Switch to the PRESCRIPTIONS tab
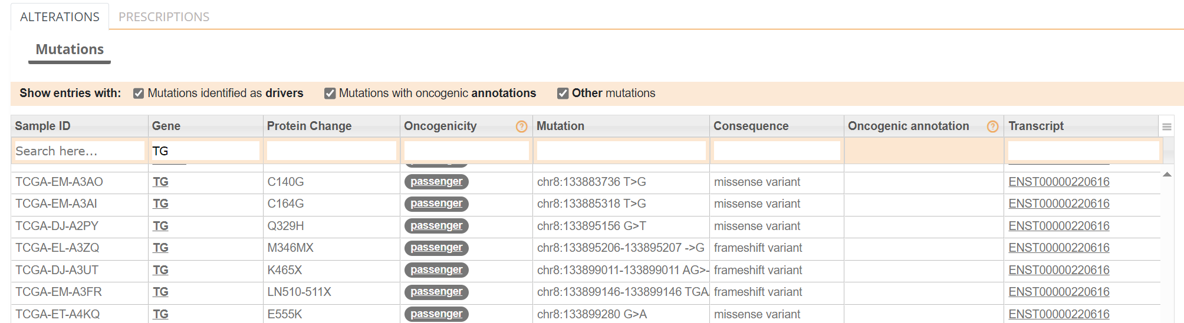The width and height of the screenshot is (1184, 323). tap(164, 16)
